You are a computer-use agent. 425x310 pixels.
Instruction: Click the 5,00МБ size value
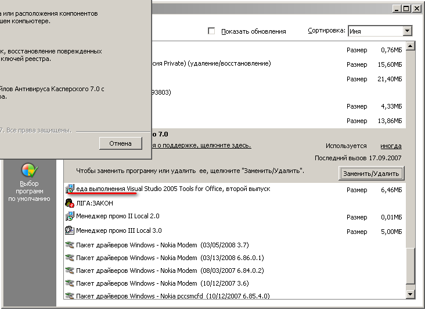pyautogui.click(x=391, y=232)
